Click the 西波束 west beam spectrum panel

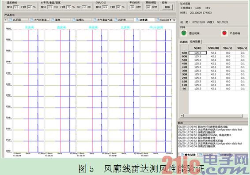pos(60,91)
